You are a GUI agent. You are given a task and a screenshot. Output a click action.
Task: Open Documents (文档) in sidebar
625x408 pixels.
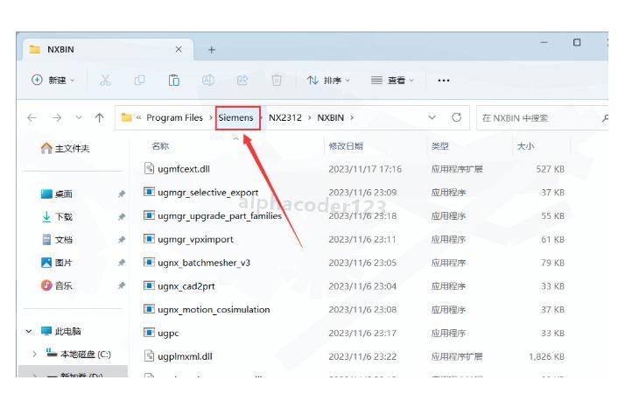57,240
